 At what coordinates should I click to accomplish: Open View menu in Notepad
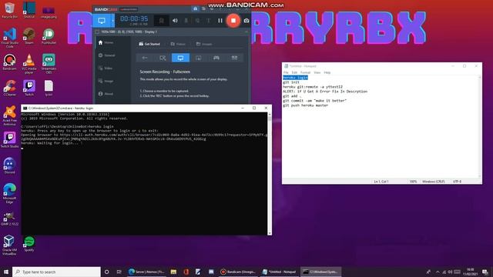coord(317,72)
